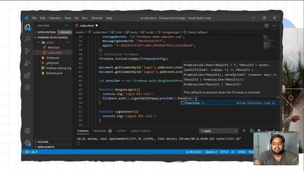Click the editor minimap
The image size is (304, 171).
pos(269,42)
